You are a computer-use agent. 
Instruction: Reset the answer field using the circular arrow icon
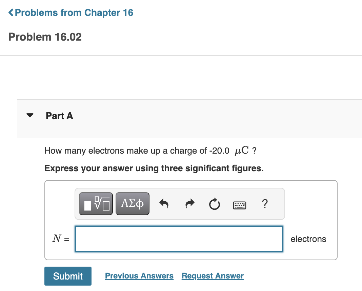[x=214, y=203]
